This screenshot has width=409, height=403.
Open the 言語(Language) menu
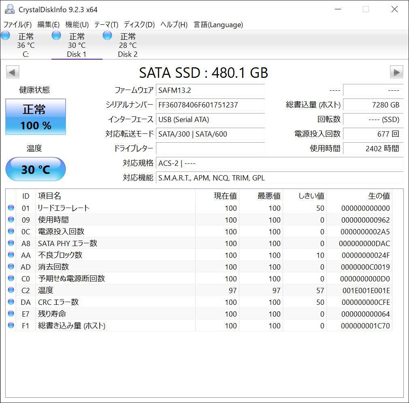218,25
